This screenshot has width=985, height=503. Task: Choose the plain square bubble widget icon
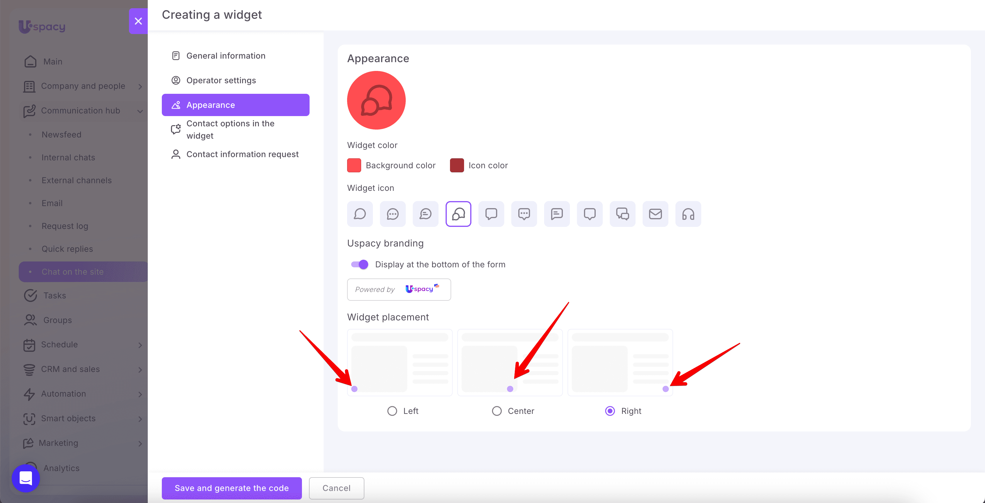[491, 214]
